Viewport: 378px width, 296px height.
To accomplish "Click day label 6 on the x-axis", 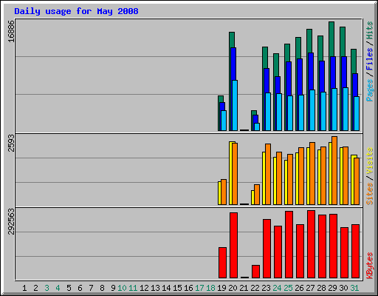I will [x=80, y=288].
